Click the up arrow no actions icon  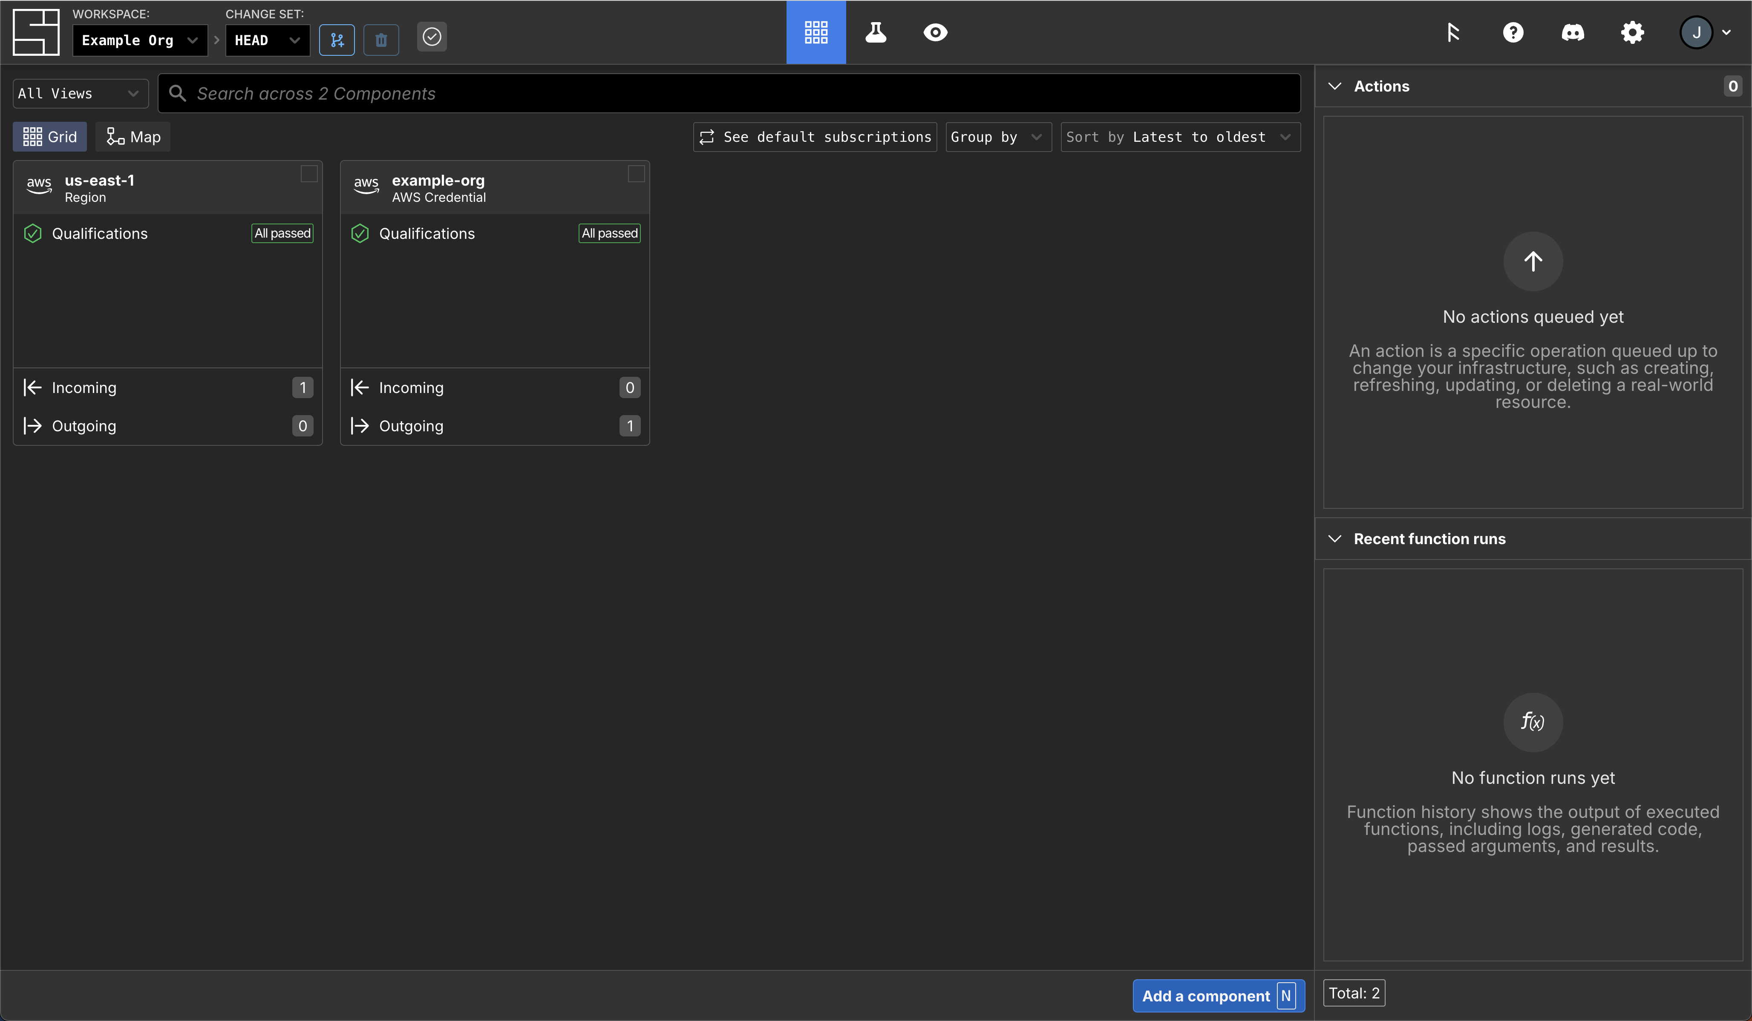pyautogui.click(x=1533, y=261)
